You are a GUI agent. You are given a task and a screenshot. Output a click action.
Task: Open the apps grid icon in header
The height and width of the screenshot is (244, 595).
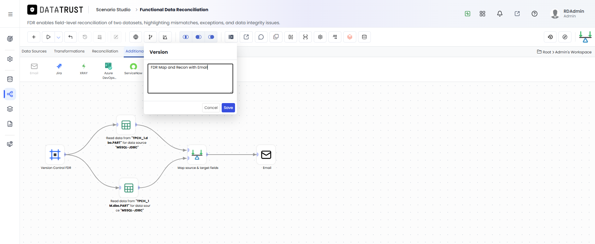click(x=482, y=14)
